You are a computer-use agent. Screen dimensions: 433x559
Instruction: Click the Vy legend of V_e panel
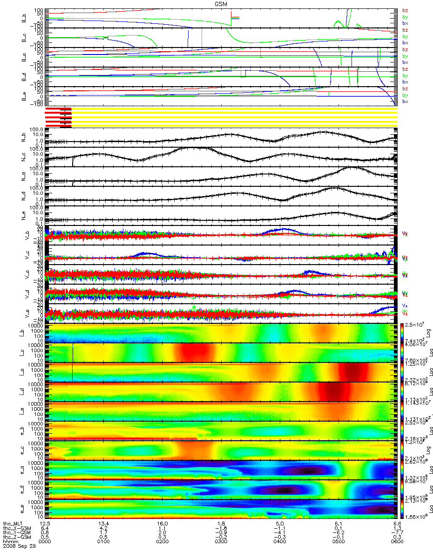coord(405,311)
